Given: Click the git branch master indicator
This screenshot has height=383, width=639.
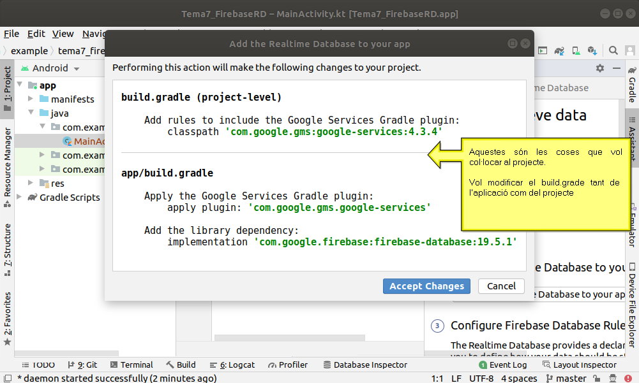Looking at the screenshot, I should pyautogui.click(x=566, y=378).
